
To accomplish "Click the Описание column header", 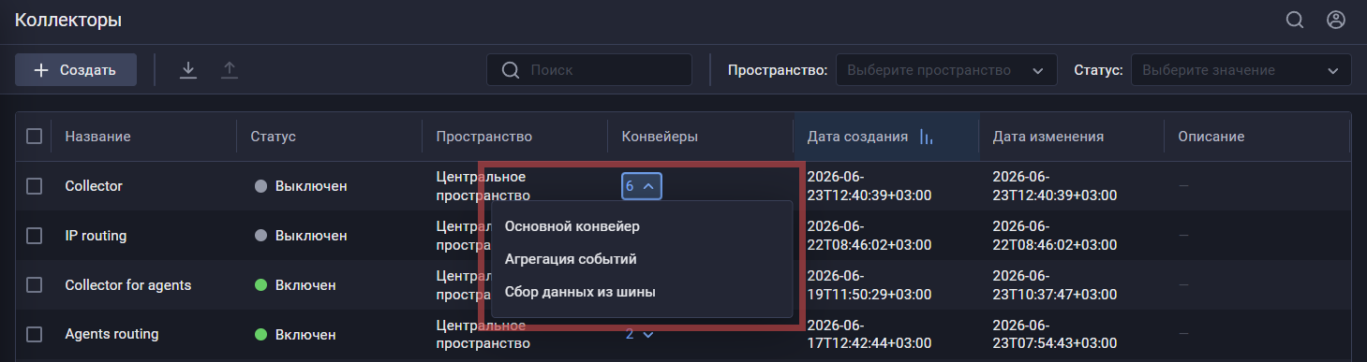I will pyautogui.click(x=1211, y=137).
